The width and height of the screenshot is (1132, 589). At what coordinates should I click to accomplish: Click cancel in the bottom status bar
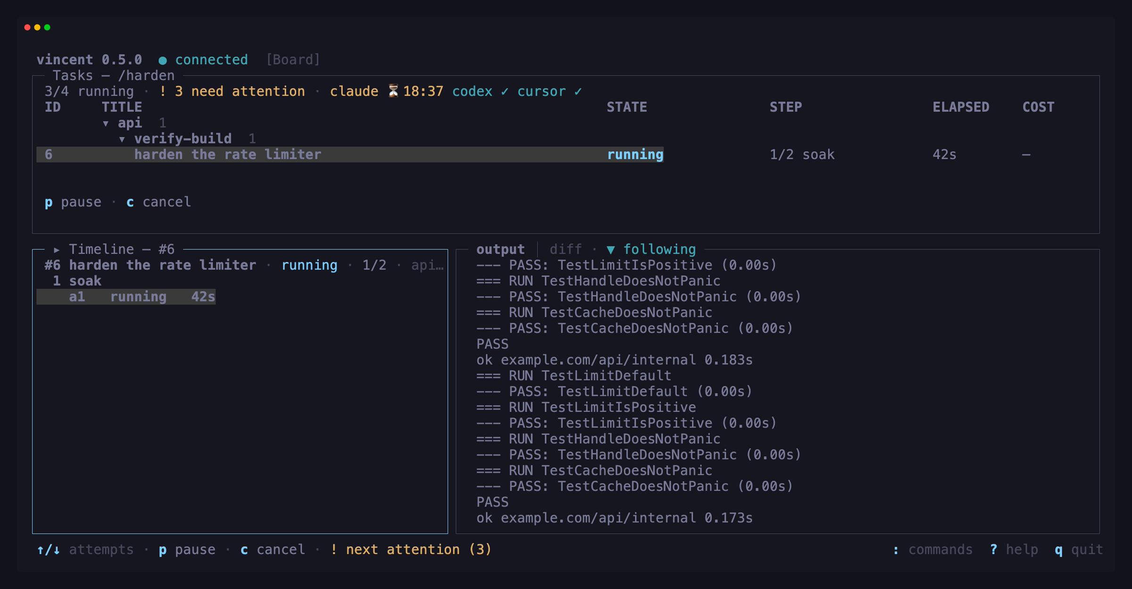click(273, 550)
